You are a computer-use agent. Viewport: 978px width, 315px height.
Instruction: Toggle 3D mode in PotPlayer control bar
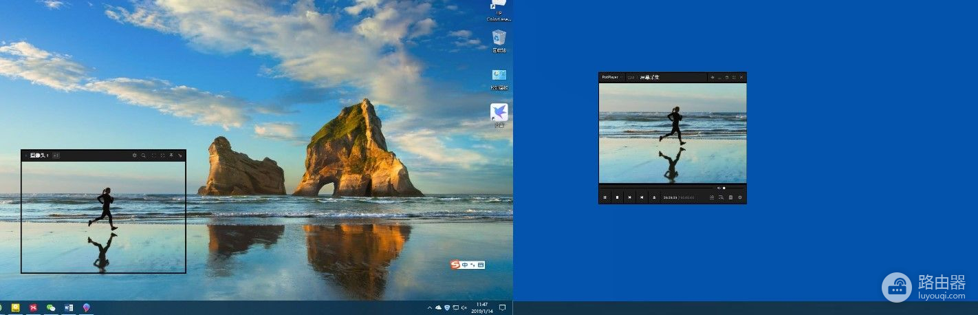point(712,197)
